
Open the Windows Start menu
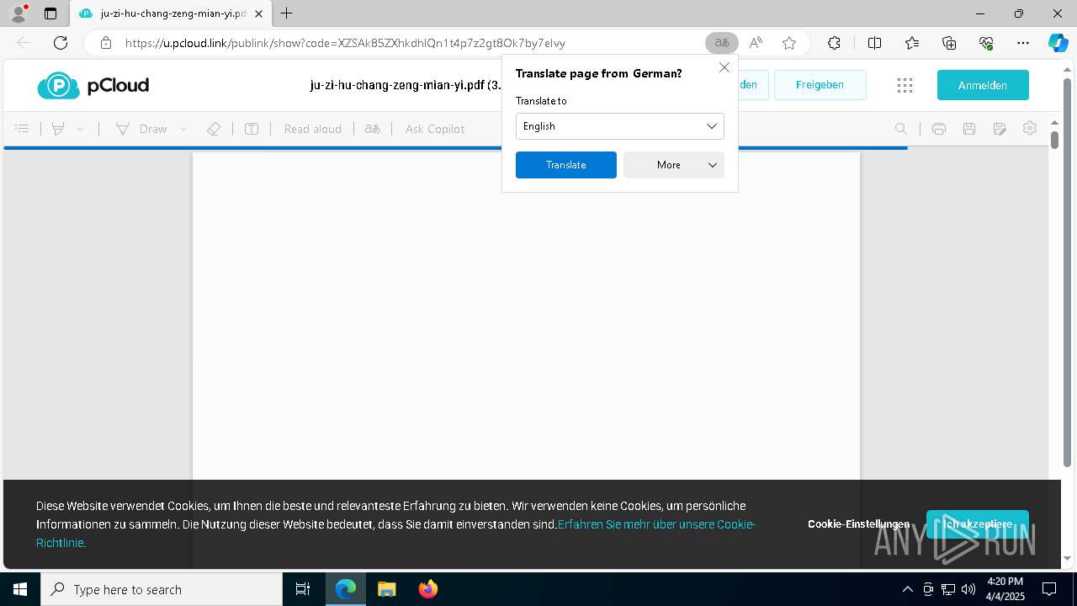pos(20,589)
